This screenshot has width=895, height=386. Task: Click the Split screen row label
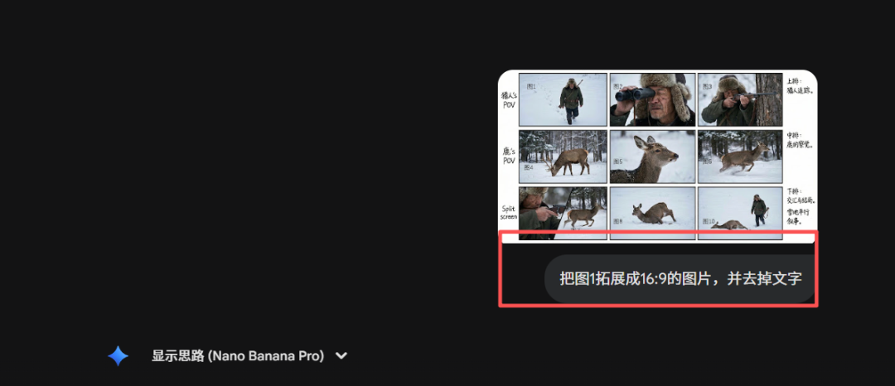click(x=509, y=212)
